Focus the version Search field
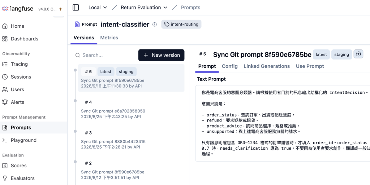 [106, 55]
